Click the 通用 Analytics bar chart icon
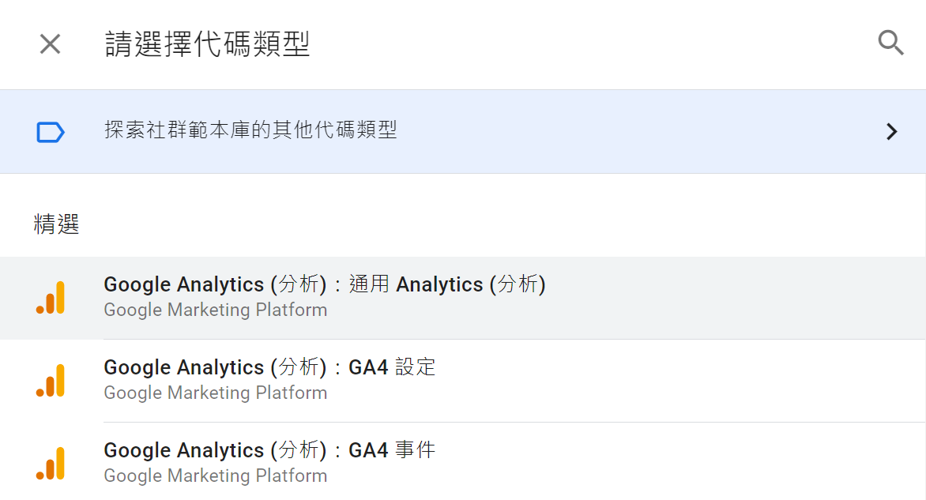The image size is (926, 500). tap(51, 297)
